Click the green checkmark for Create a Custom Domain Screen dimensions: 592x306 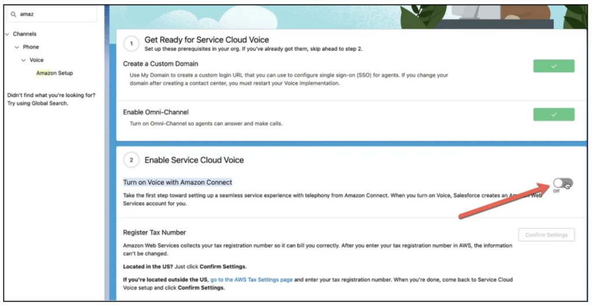[553, 67]
